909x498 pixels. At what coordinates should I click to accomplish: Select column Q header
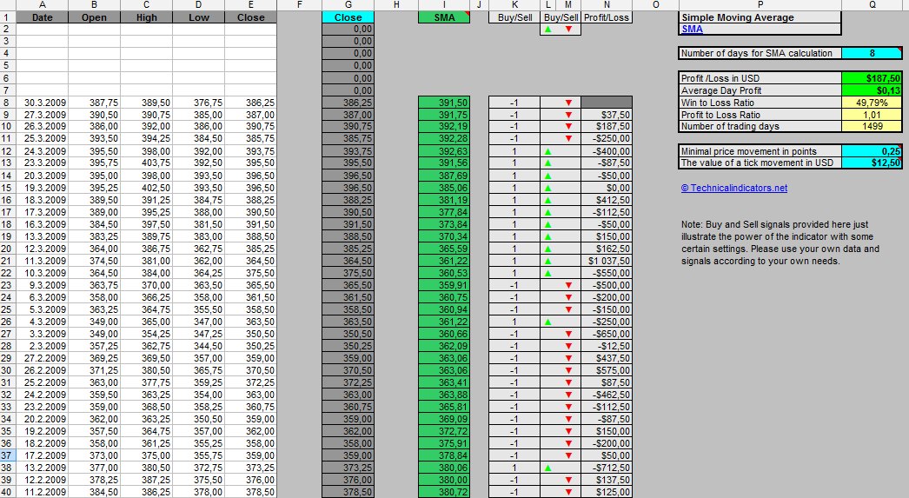pos(872,4)
